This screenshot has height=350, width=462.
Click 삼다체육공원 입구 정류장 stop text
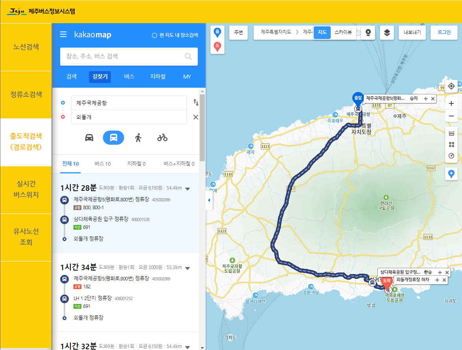click(101, 219)
